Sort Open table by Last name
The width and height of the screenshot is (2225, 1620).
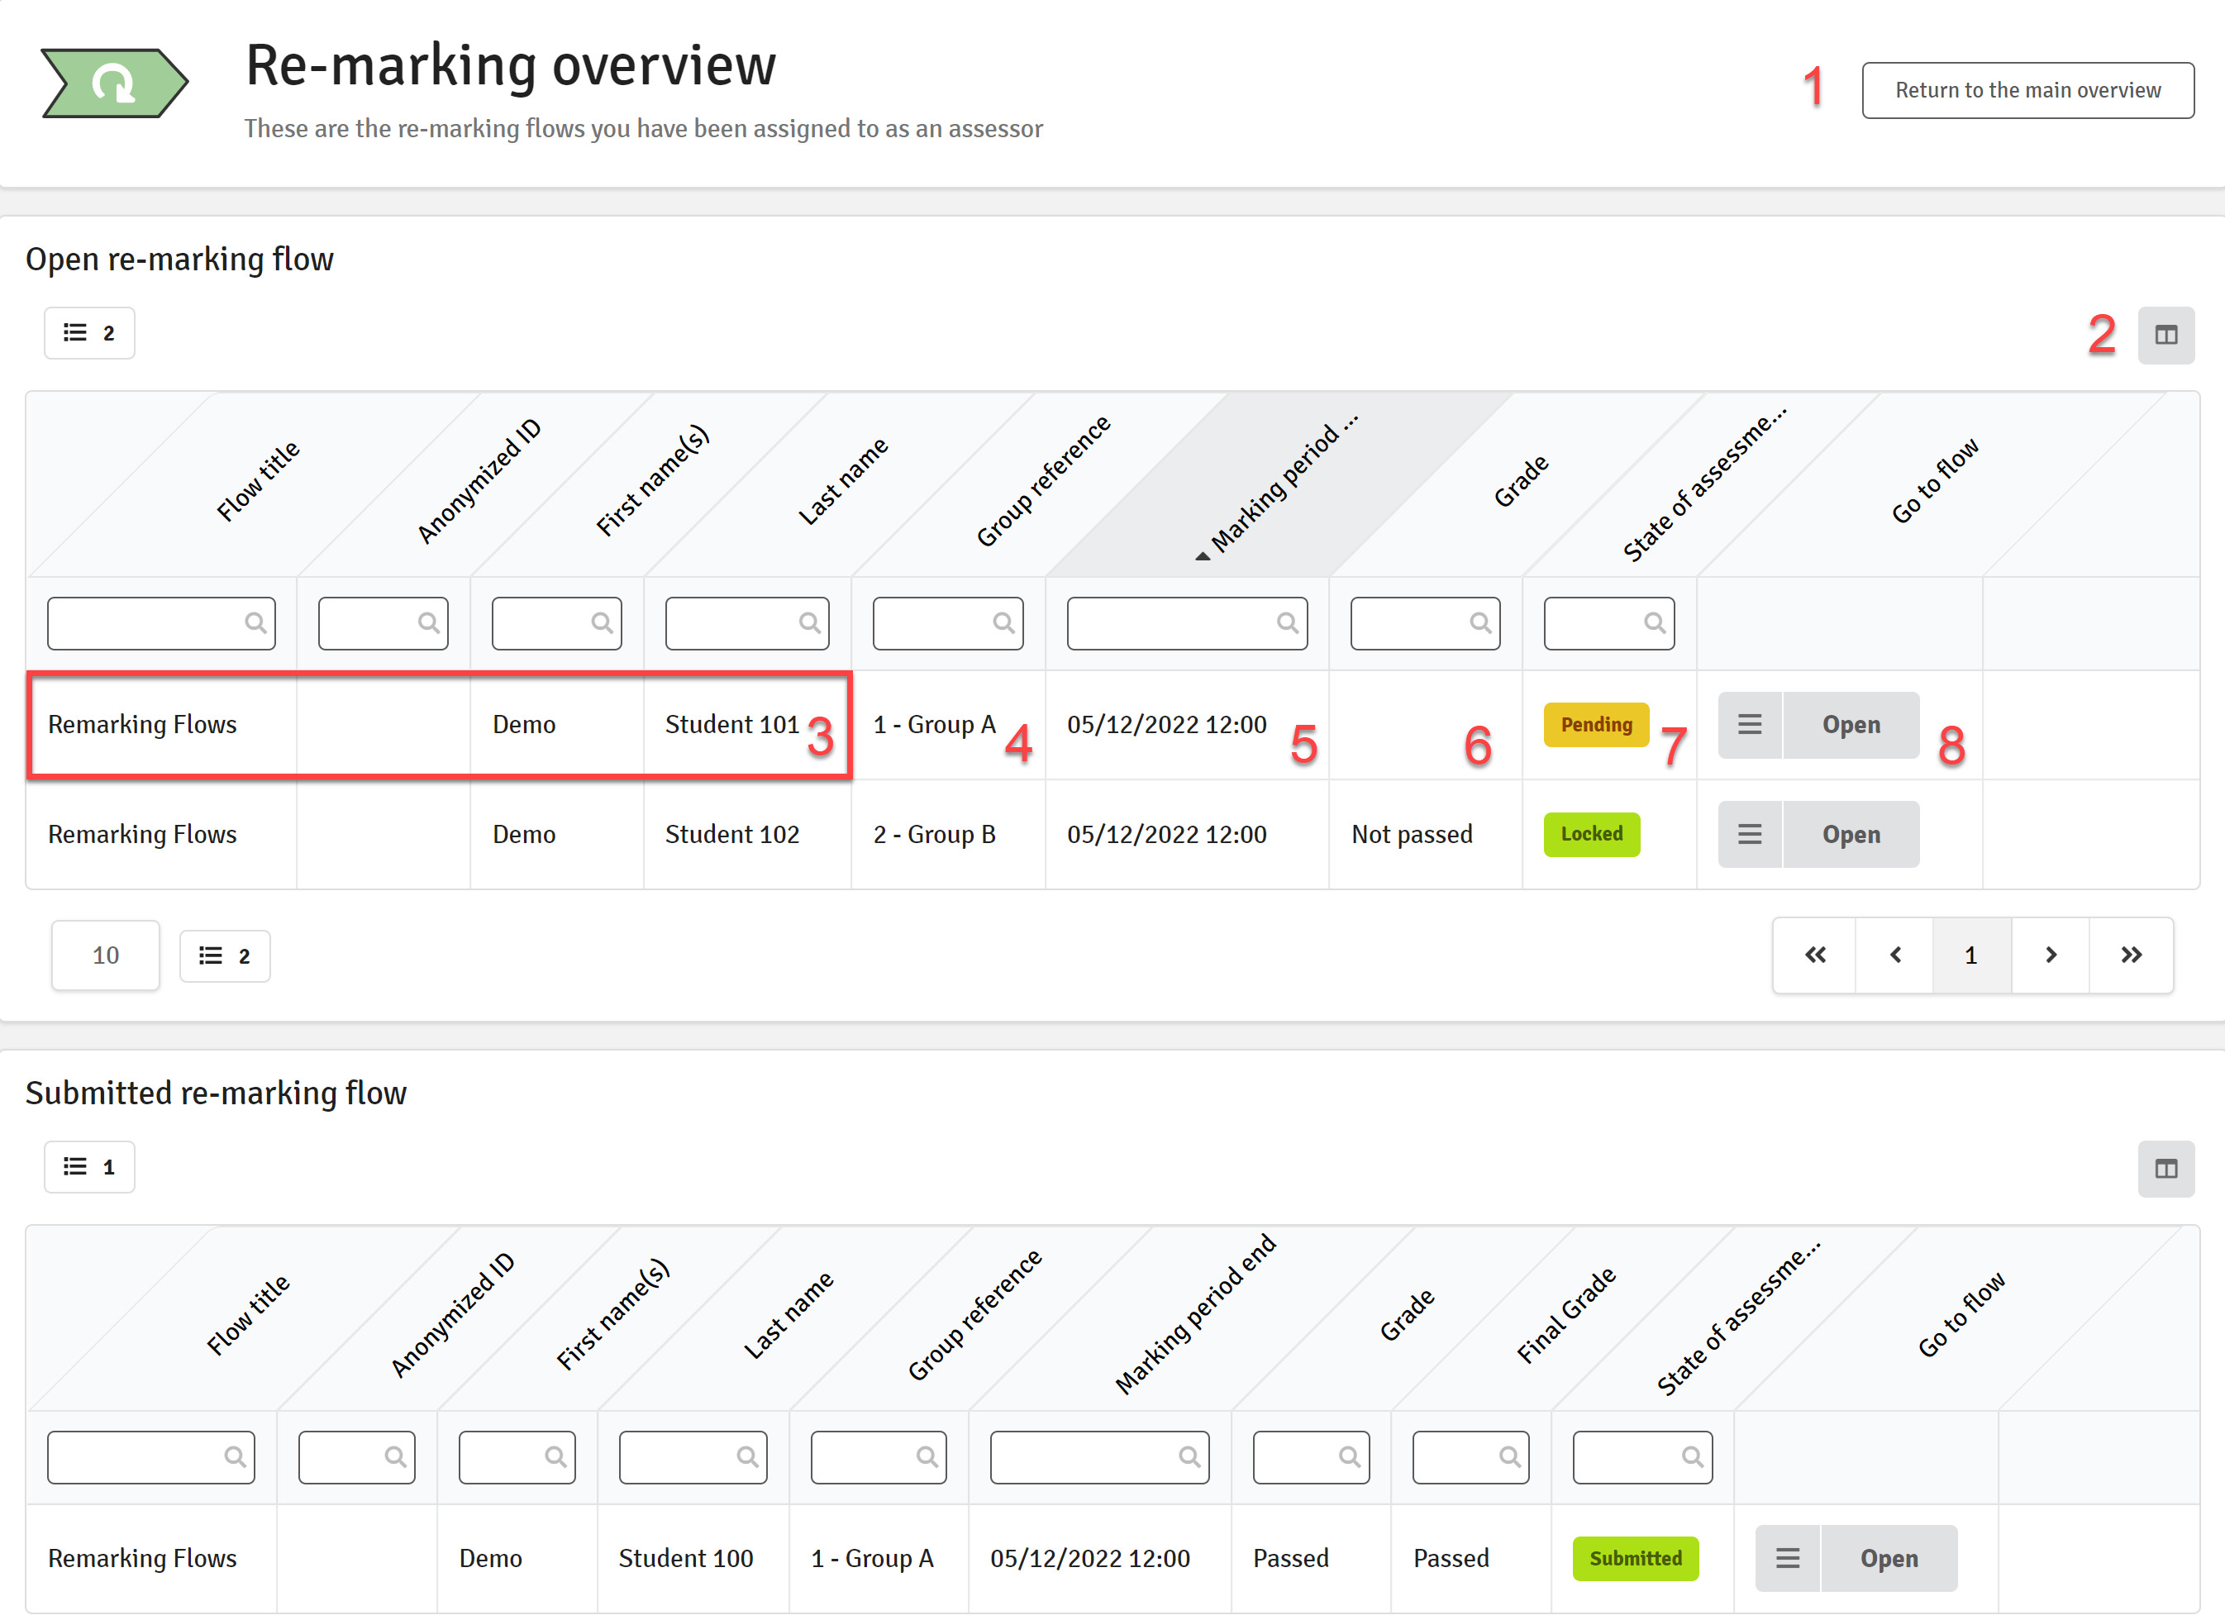(843, 482)
